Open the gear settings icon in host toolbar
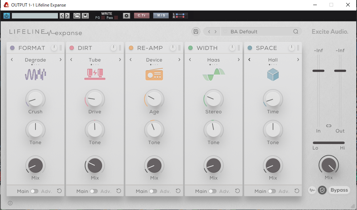Screen dimensions: 357x210 click(x=126, y=16)
